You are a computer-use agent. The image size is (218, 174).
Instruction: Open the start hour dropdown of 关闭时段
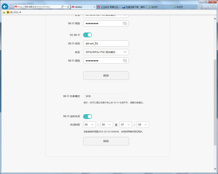click(x=89, y=125)
